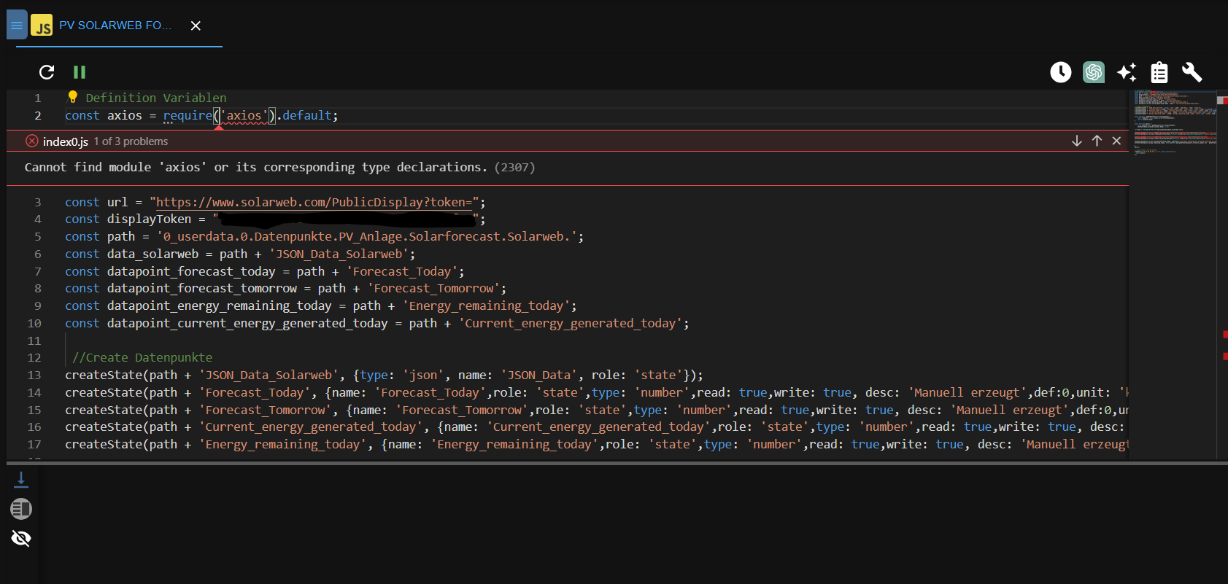This screenshot has width=1228, height=584.
Task: Go to previous problem with up arrow
Action: (1097, 141)
